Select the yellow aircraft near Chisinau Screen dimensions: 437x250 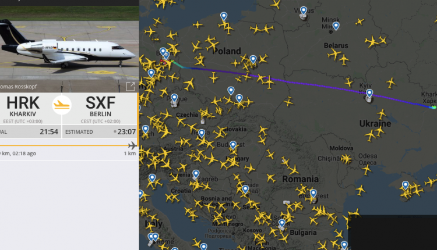(346, 159)
